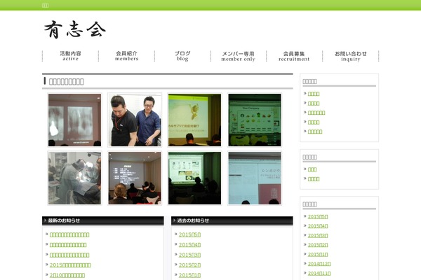Viewport: 421px width, 280px height.
Task: Open the 2015年4月 sidebar archive link
Action: 318,226
